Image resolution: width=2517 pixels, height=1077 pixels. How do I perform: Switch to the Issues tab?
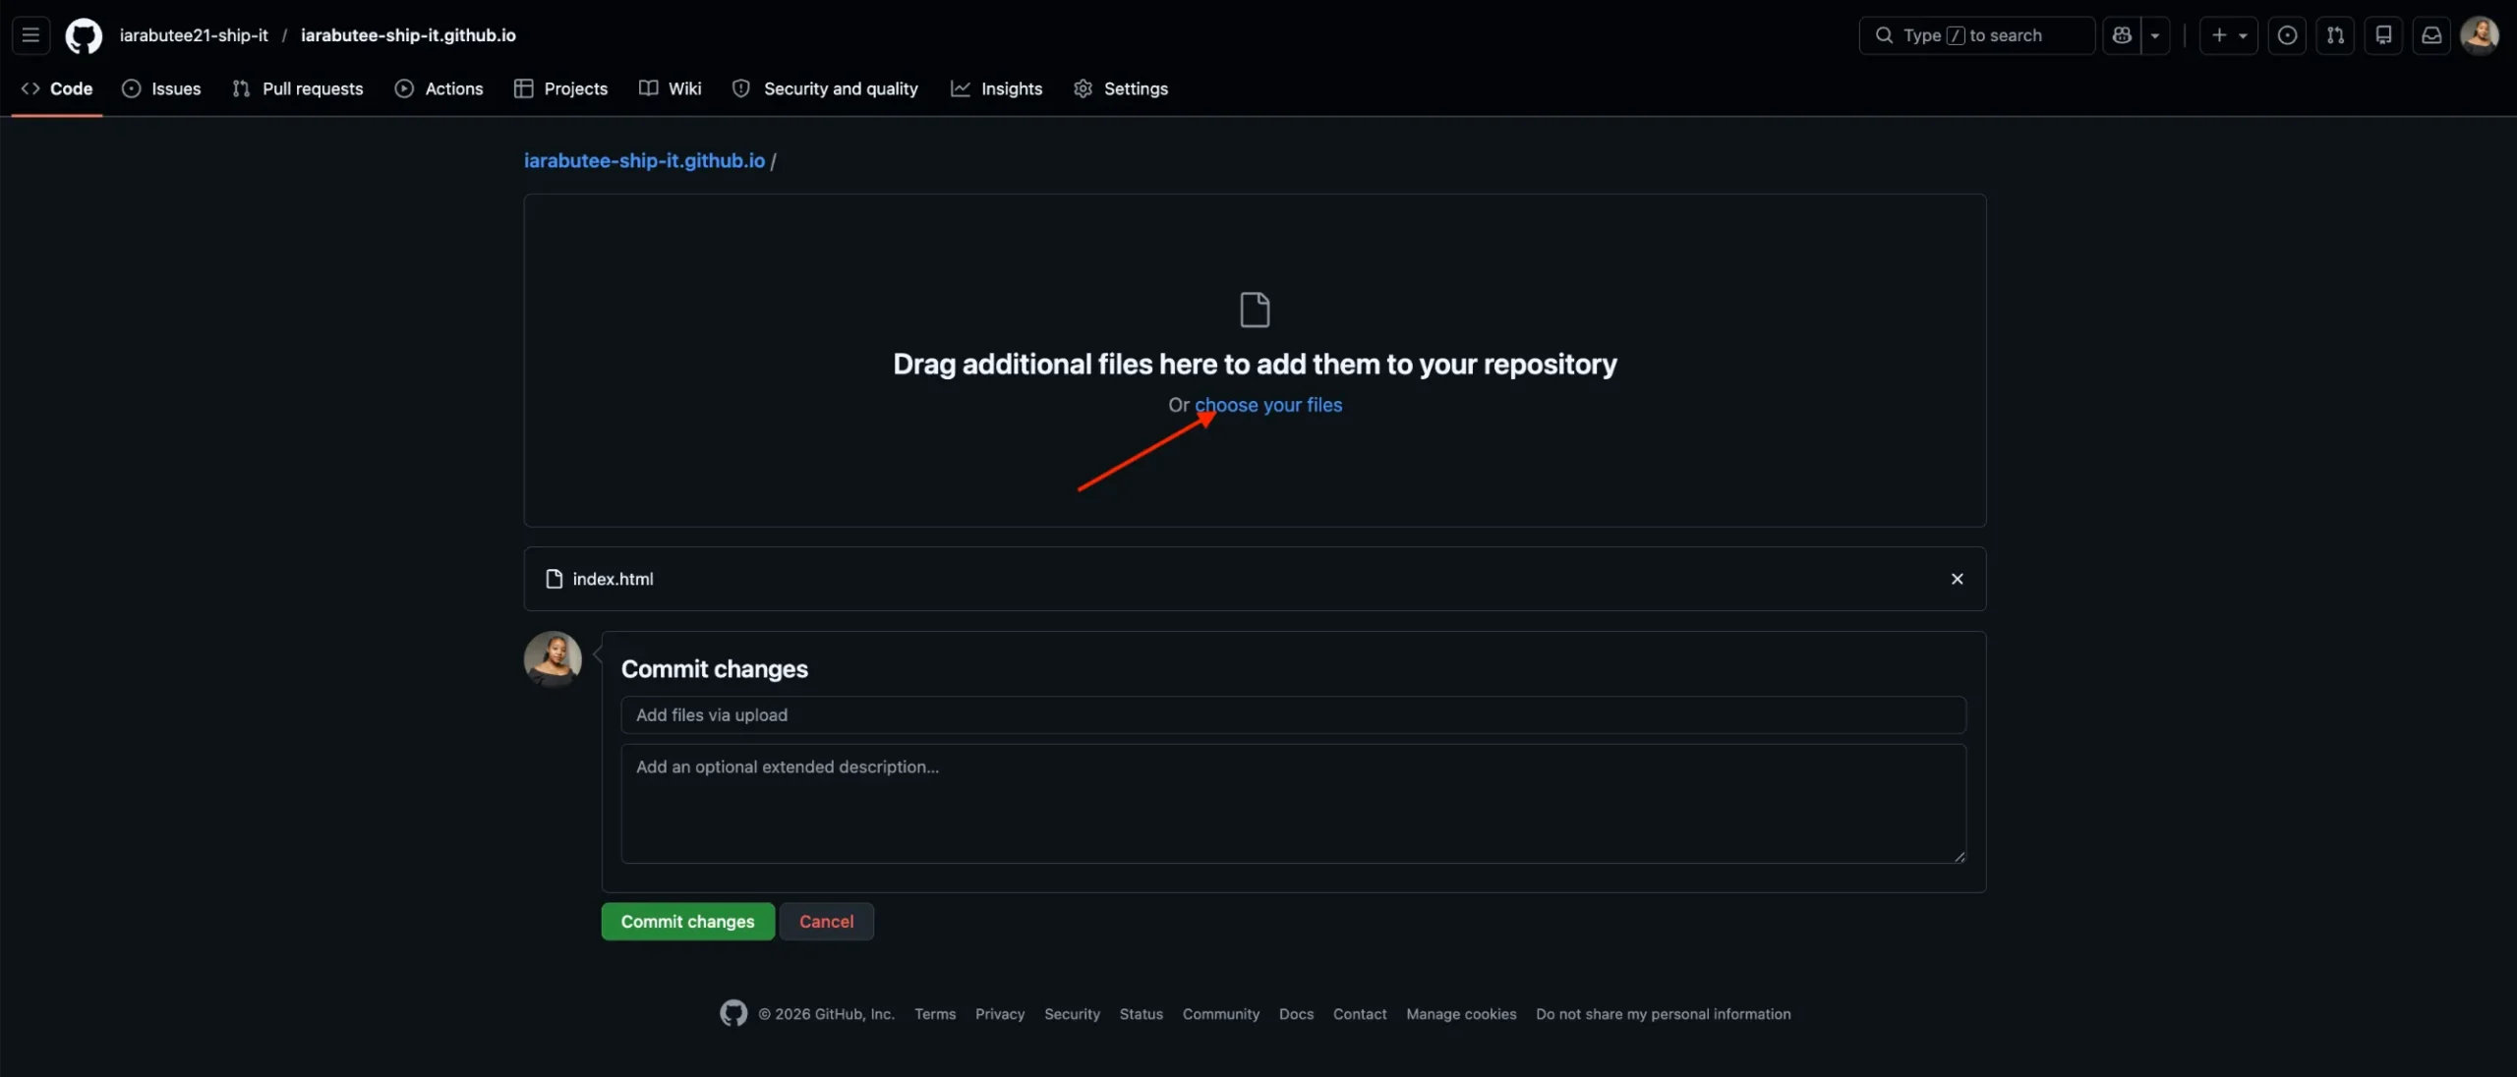coord(161,88)
